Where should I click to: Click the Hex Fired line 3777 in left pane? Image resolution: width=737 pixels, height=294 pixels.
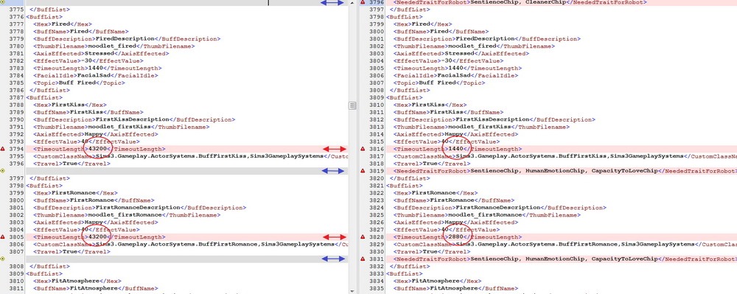coord(63,24)
